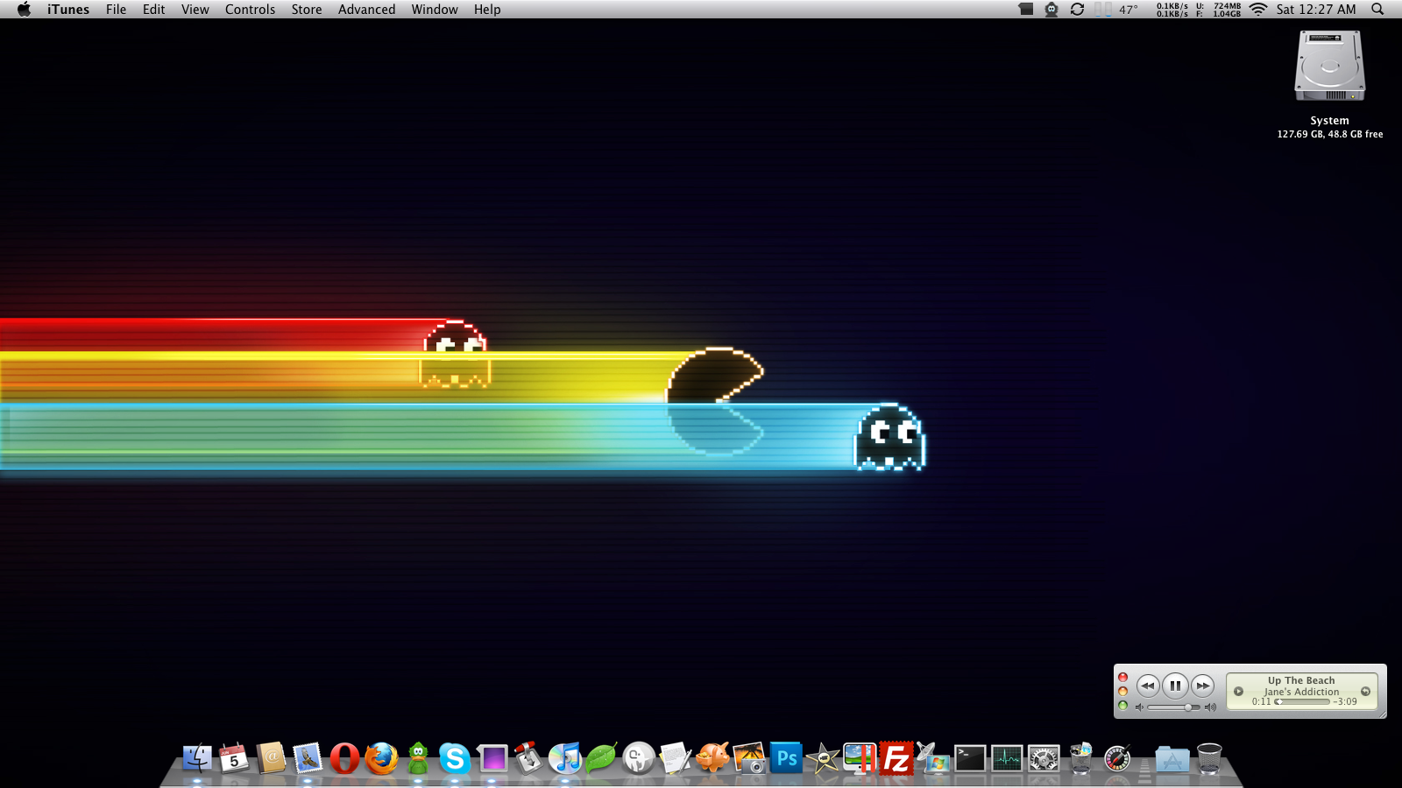Screen dimensions: 1402x788
Task: Pause playback in iTunes mini player
Action: pos(1175,686)
